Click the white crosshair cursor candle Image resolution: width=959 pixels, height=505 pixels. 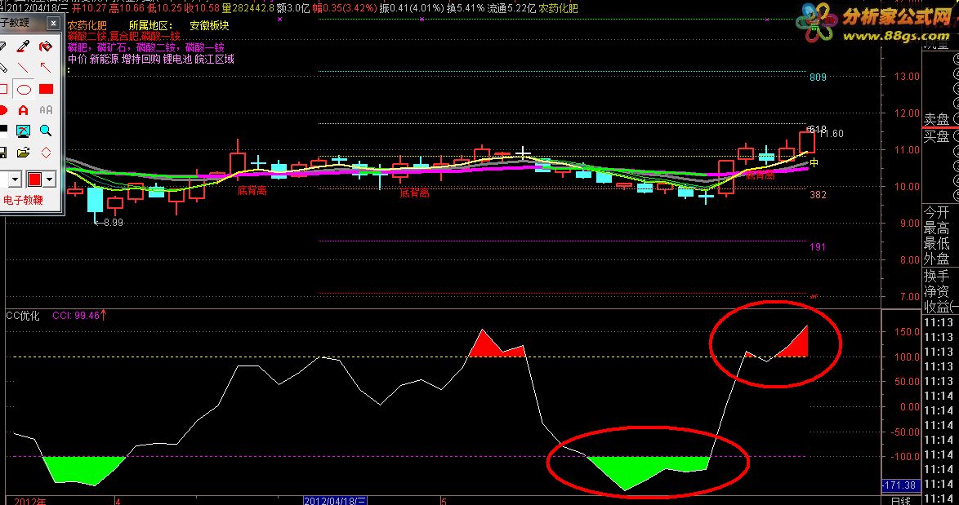(522, 152)
